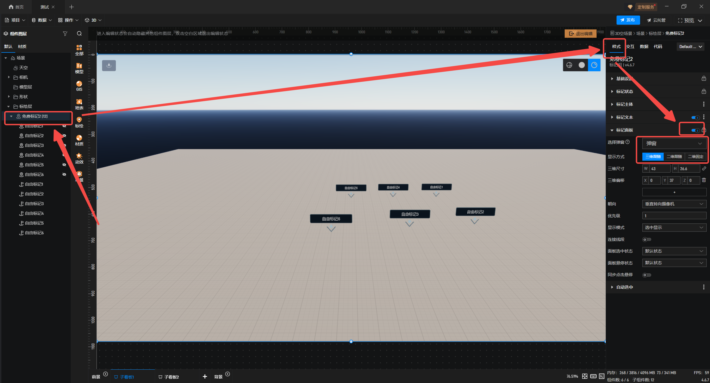
Task: Open the 数据 menu in top toolbar
Action: pos(42,20)
